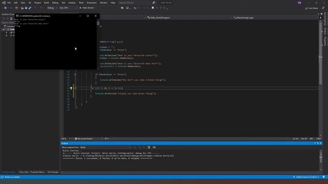The height and width of the screenshot is (184, 328).
Task: Open the Edit menu
Action: tap(16, 3)
